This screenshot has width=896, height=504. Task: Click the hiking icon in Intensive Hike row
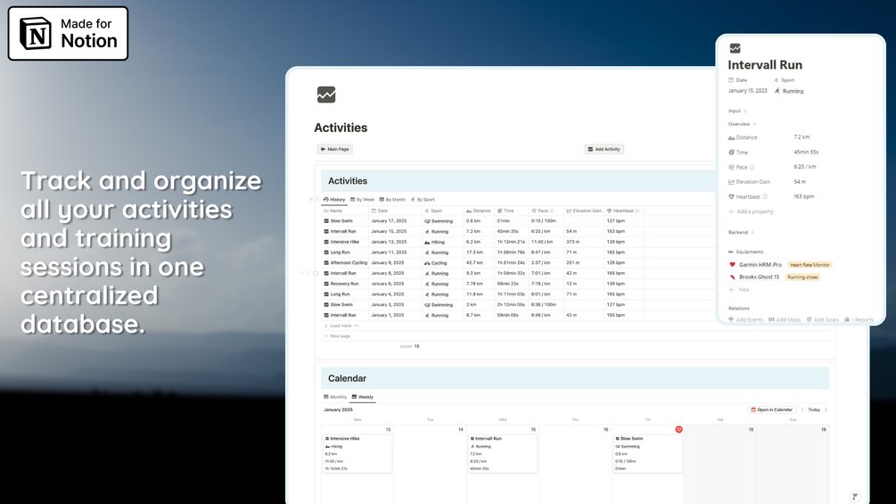pyautogui.click(x=427, y=243)
